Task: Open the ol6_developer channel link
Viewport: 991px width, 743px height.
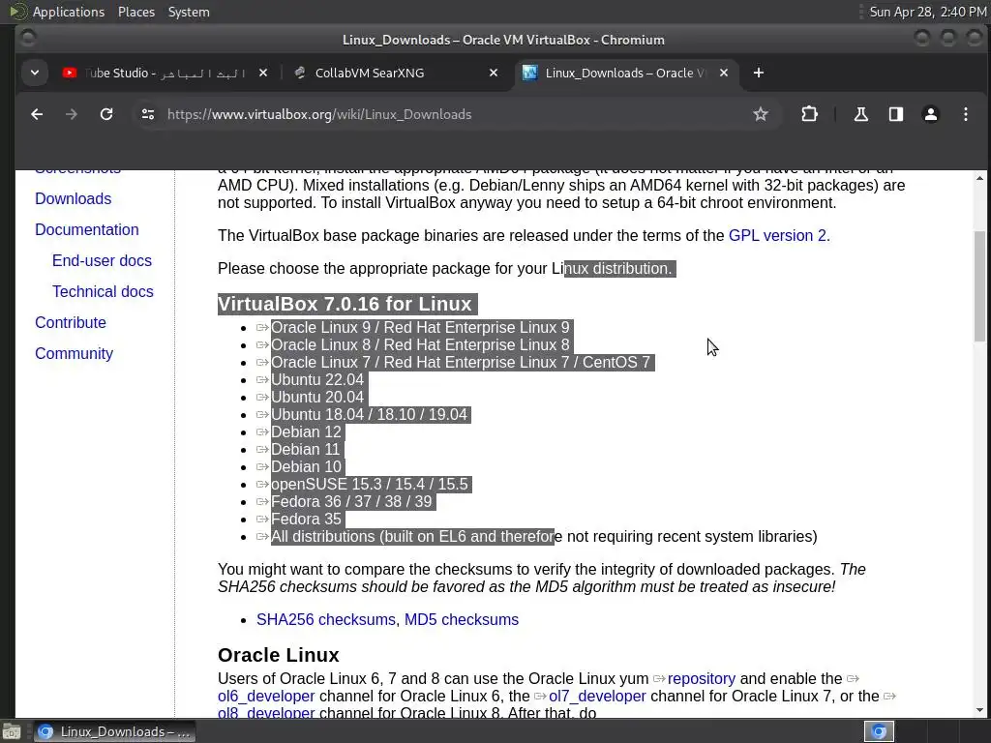Action: tap(266, 697)
